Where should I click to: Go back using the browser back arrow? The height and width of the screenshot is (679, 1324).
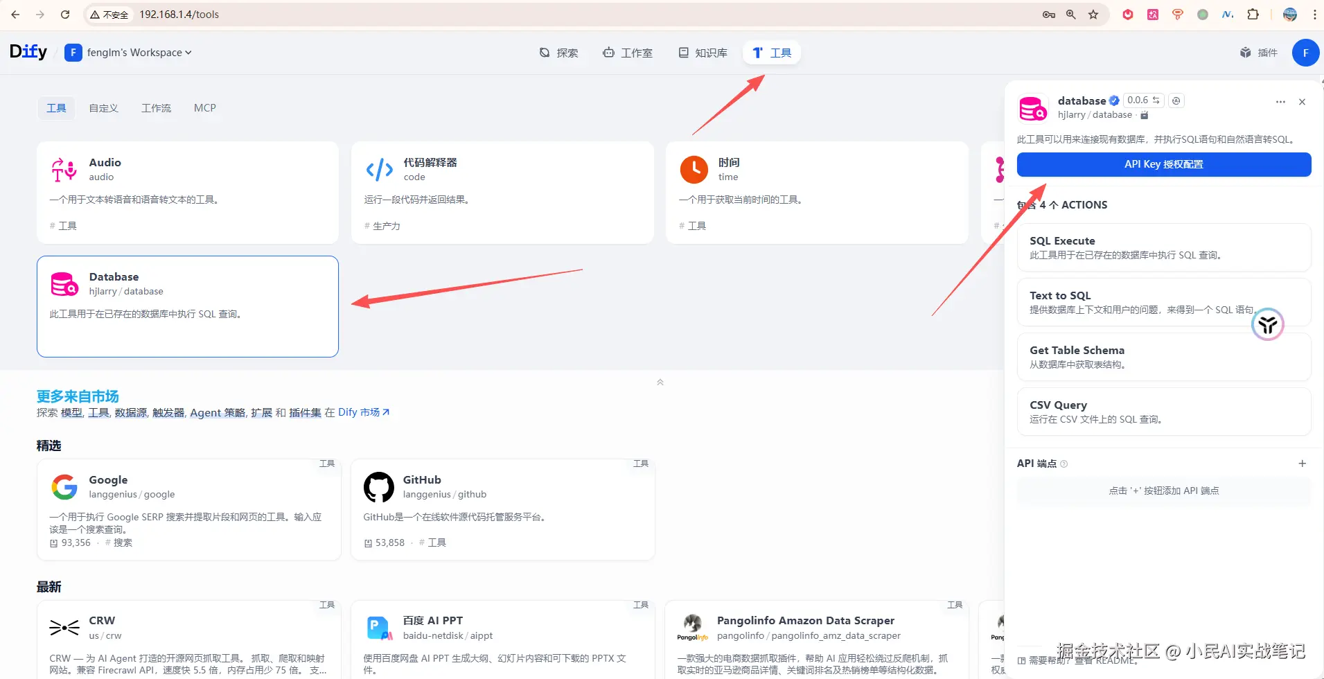15,15
